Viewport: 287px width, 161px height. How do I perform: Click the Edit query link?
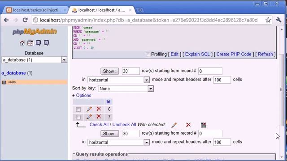point(174,54)
